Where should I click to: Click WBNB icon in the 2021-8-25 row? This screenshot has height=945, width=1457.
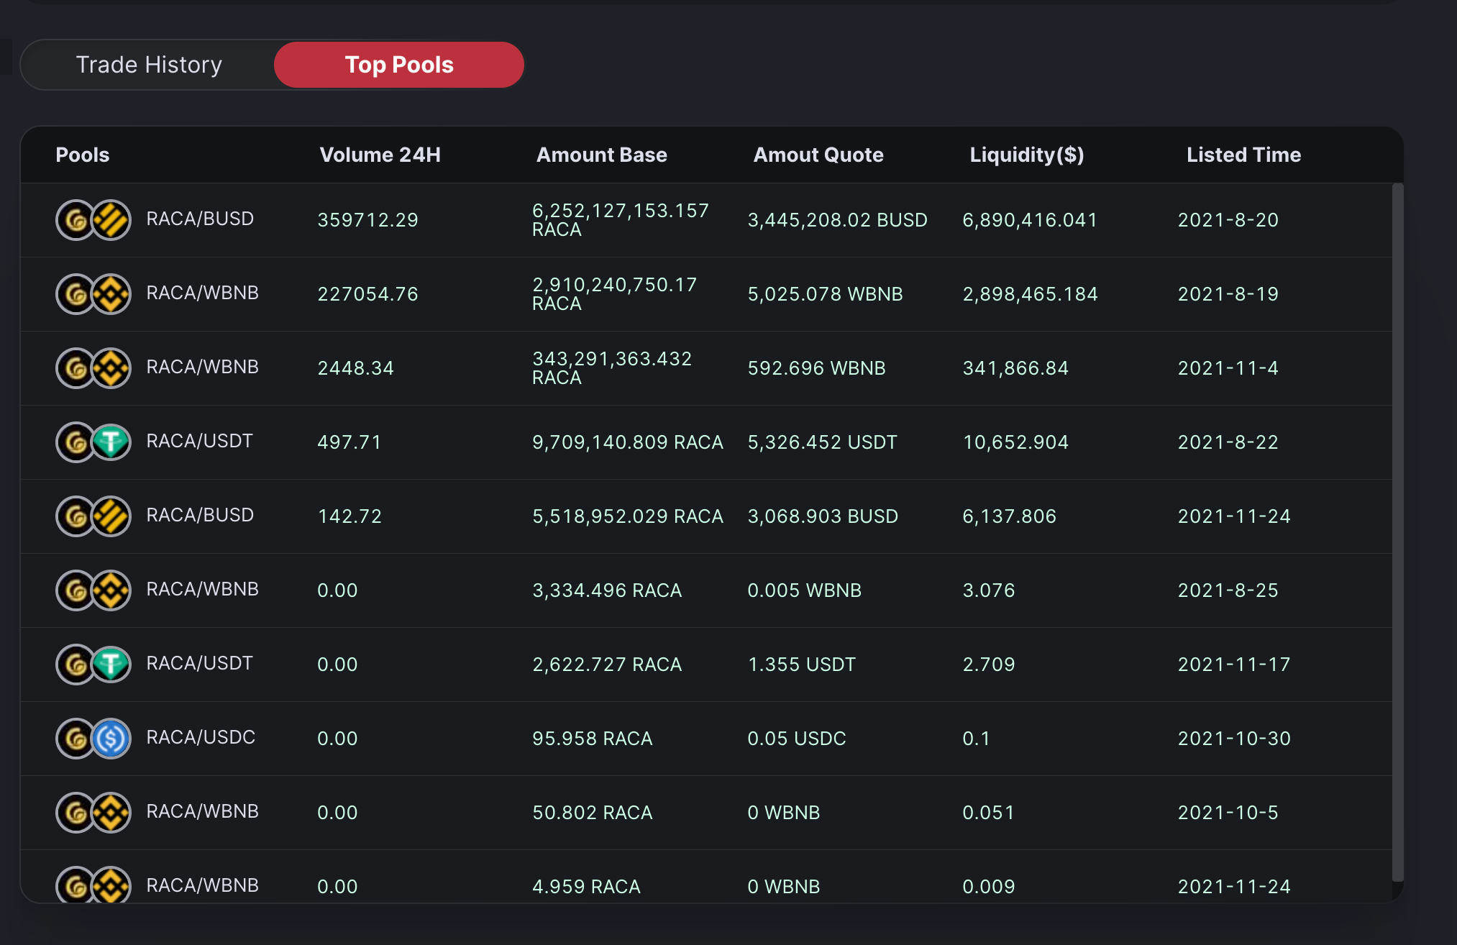[111, 590]
